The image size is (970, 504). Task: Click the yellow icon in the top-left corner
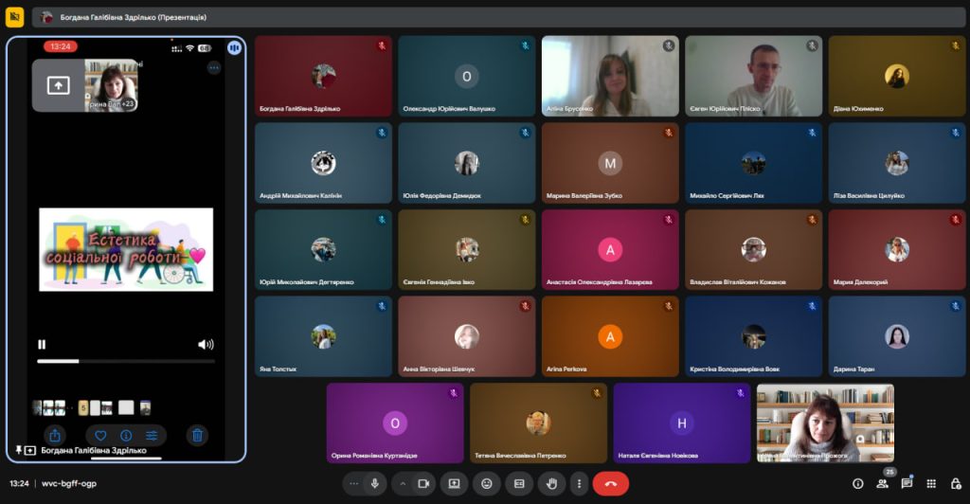pos(15,17)
